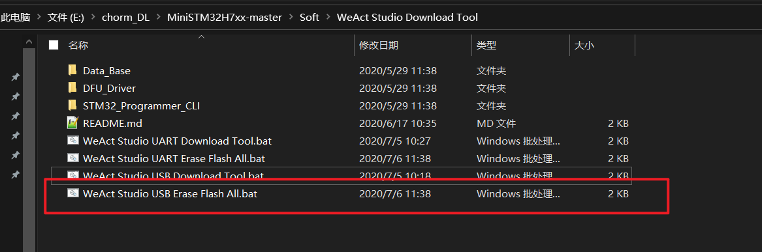Sort files by 类型 column header
762x252 pixels.
[x=486, y=45]
